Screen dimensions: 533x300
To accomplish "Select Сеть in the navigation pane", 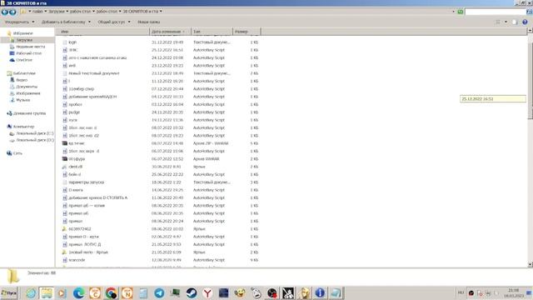I will pyautogui.click(x=17, y=153).
